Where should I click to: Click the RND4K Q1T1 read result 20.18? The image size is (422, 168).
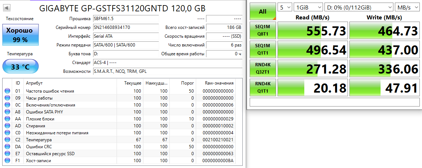312,87
